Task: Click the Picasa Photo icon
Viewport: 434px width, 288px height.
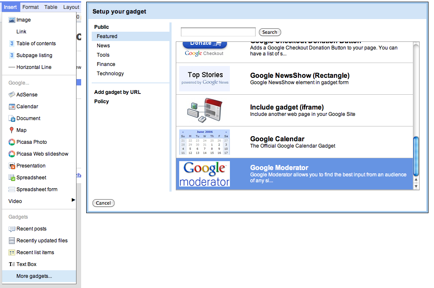Action: tap(12, 142)
